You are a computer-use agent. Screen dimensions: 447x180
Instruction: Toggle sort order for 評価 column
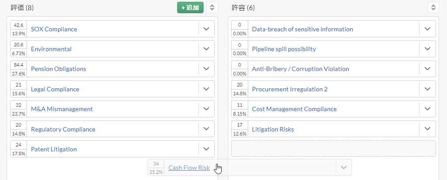[x=212, y=7]
